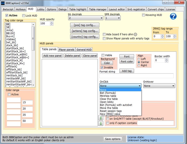Switch to Player panels tab
This screenshot has width=187, height=144.
click(67, 50)
